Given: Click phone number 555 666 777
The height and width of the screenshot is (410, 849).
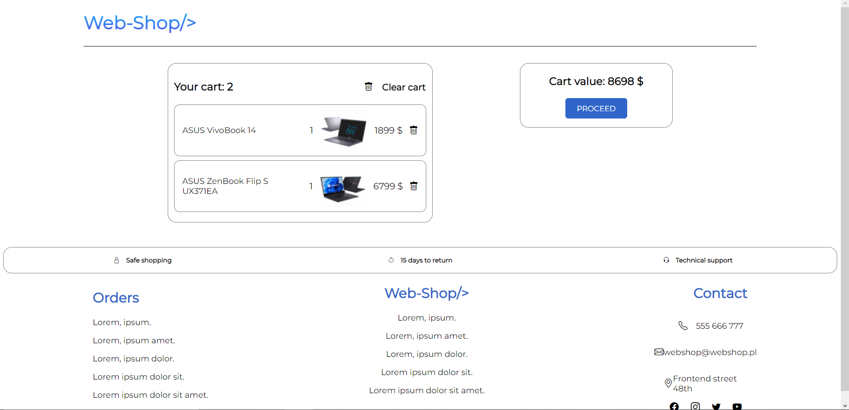Looking at the screenshot, I should point(719,326).
